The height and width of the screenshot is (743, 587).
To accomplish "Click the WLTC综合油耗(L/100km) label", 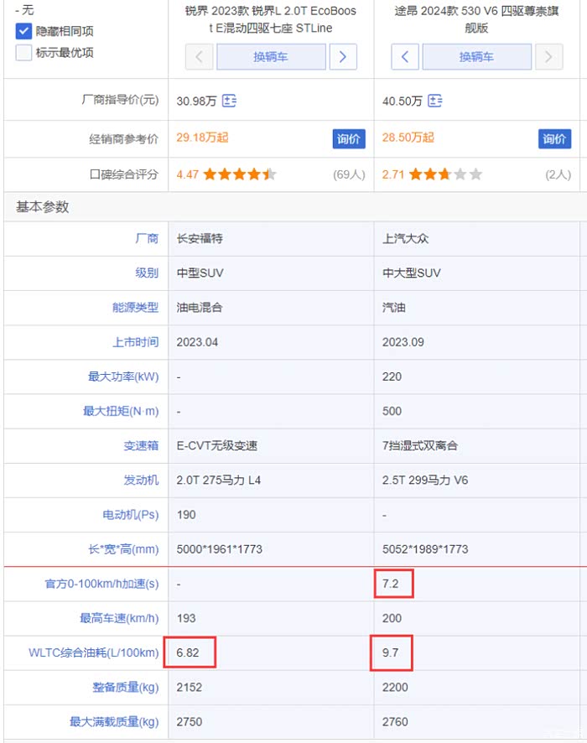I will (94, 652).
